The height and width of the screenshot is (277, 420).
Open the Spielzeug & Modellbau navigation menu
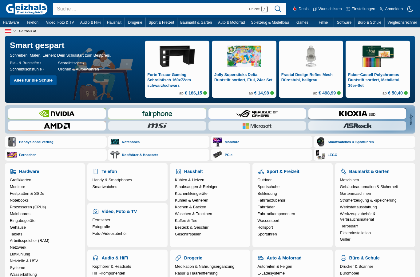tap(270, 22)
